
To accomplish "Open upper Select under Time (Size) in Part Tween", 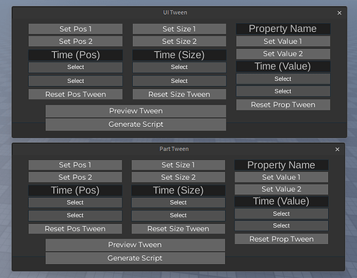I will [x=178, y=202].
